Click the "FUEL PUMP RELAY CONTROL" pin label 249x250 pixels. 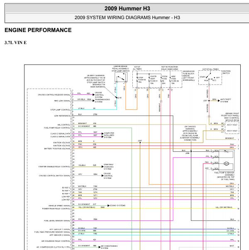pos(57,128)
